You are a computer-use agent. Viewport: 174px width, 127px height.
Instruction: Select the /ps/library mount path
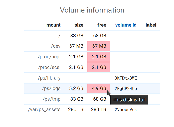click(49, 78)
